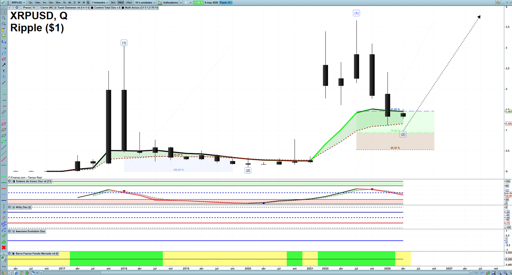Select the ruler measurement tool
This screenshot has width=512, height=275.
click(4, 112)
